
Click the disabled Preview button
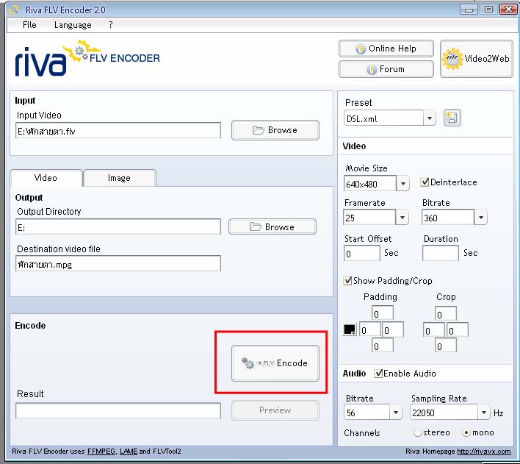275,410
